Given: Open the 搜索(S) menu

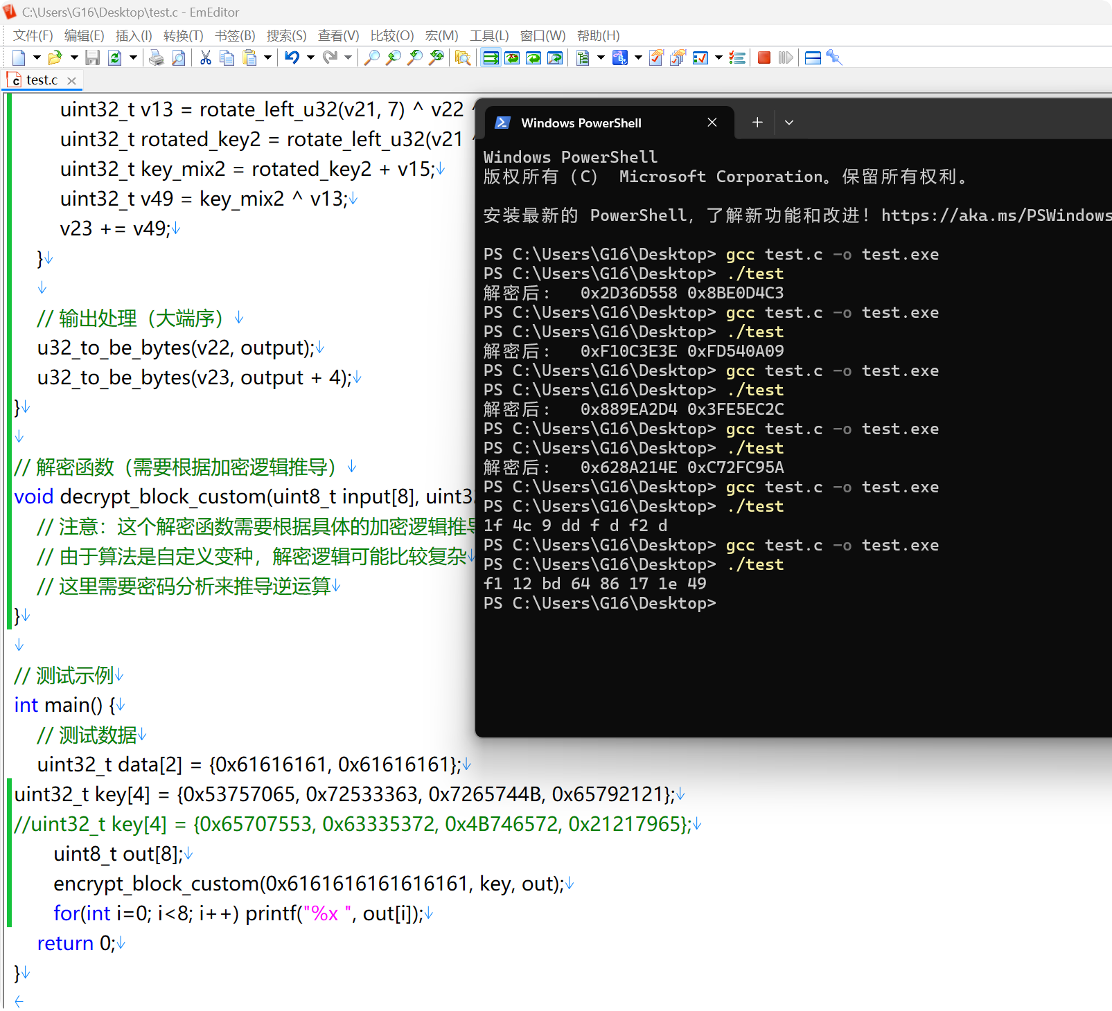Looking at the screenshot, I should 286,36.
